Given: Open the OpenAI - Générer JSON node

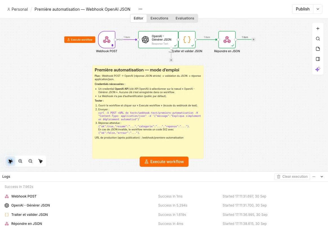Looking at the screenshot, I should [158, 40].
